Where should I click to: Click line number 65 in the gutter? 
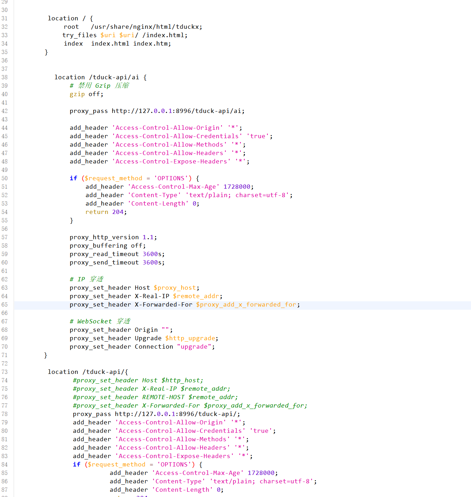coord(5,304)
